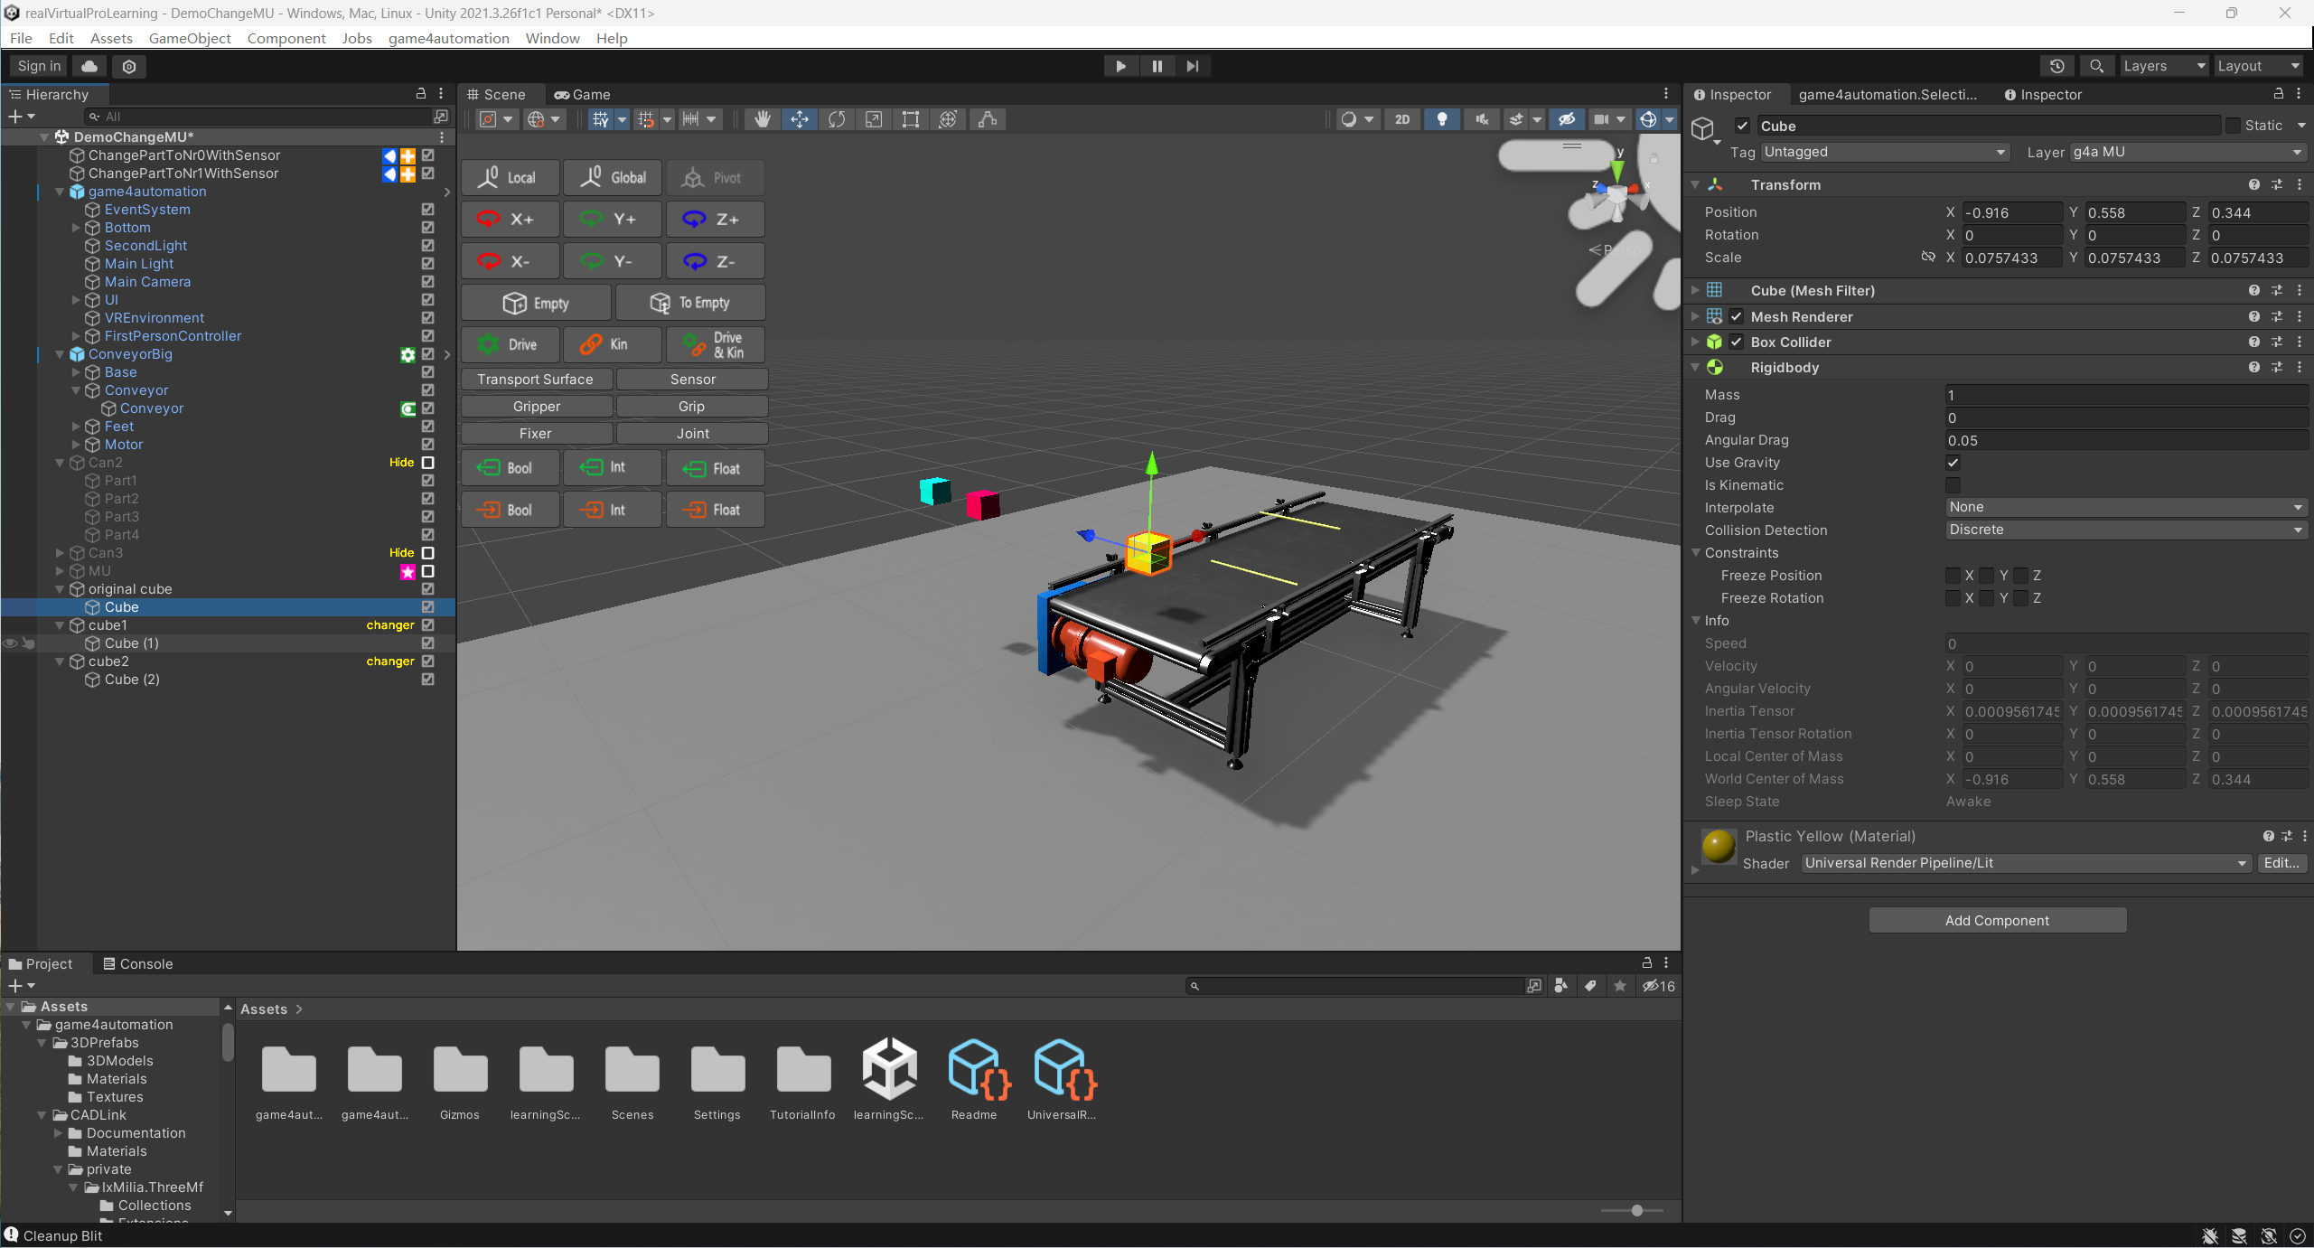Open the Rigidbody help icon
The height and width of the screenshot is (1248, 2314).
point(2253,368)
